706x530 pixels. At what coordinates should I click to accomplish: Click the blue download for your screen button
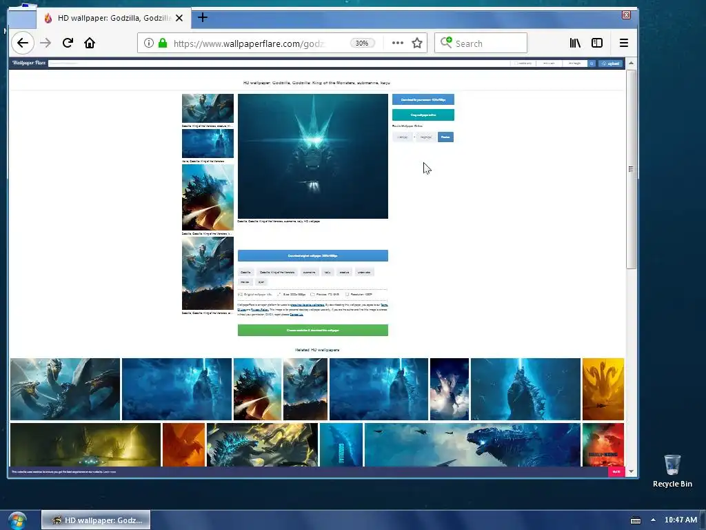pyautogui.click(x=423, y=99)
